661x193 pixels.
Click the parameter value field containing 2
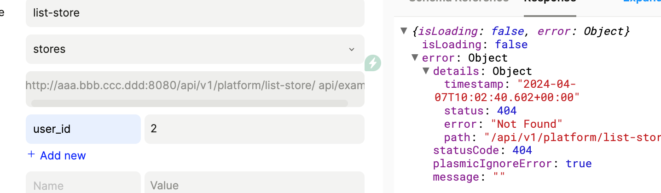click(x=254, y=129)
